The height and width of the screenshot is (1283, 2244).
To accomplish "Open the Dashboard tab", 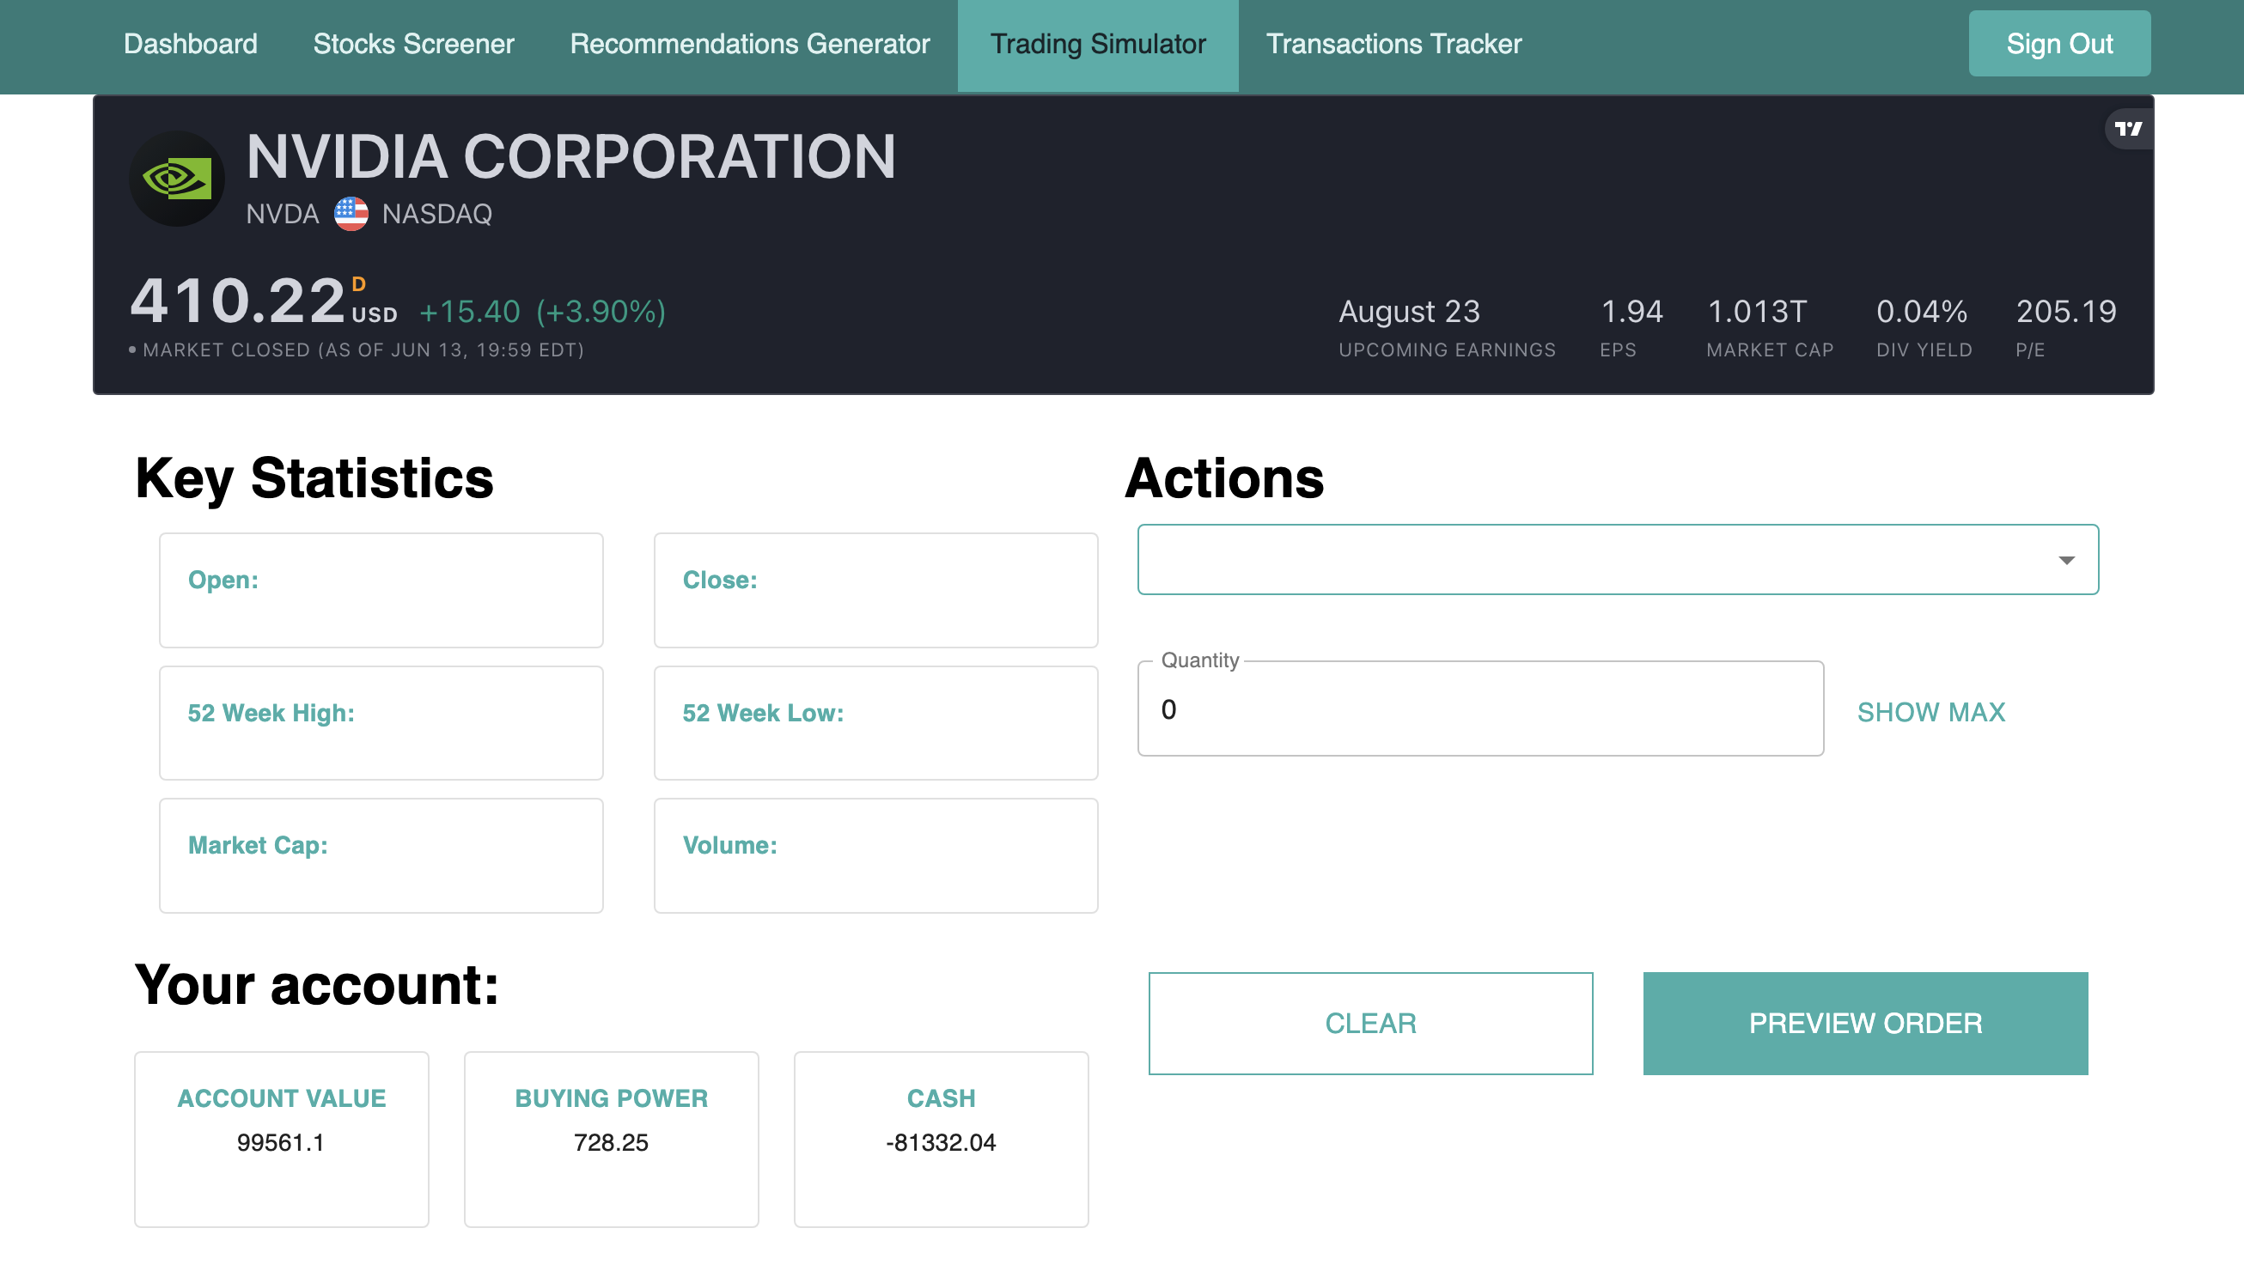I will coord(191,44).
